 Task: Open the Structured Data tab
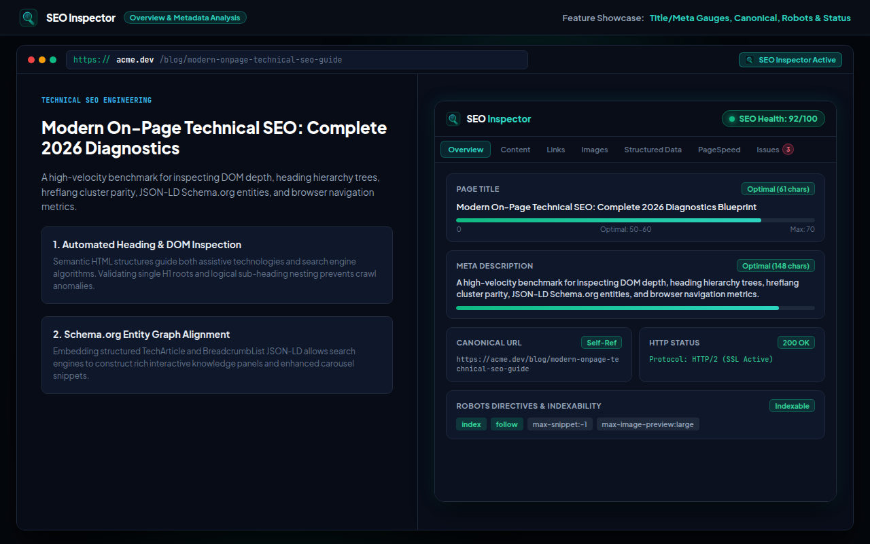pyautogui.click(x=653, y=150)
